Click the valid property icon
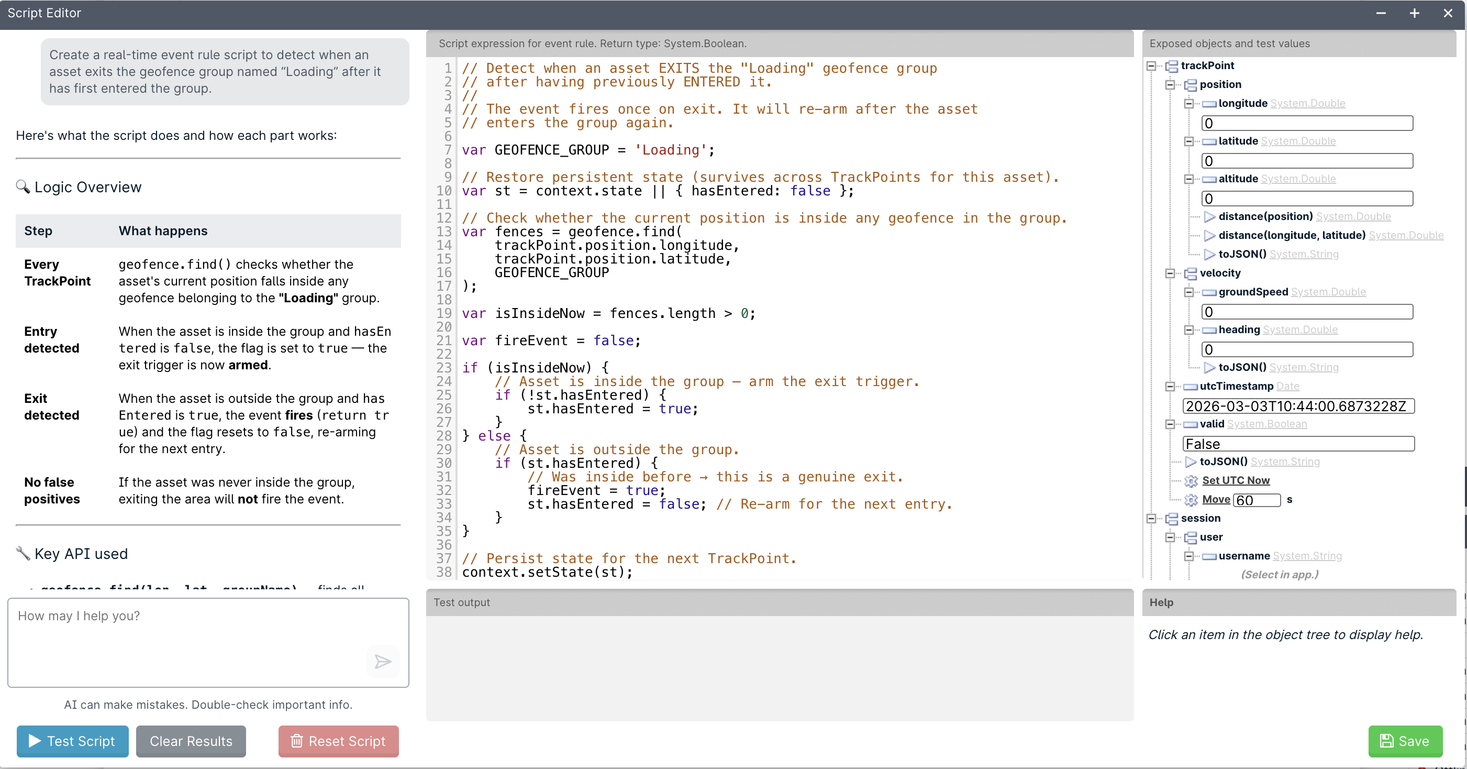 point(1190,424)
